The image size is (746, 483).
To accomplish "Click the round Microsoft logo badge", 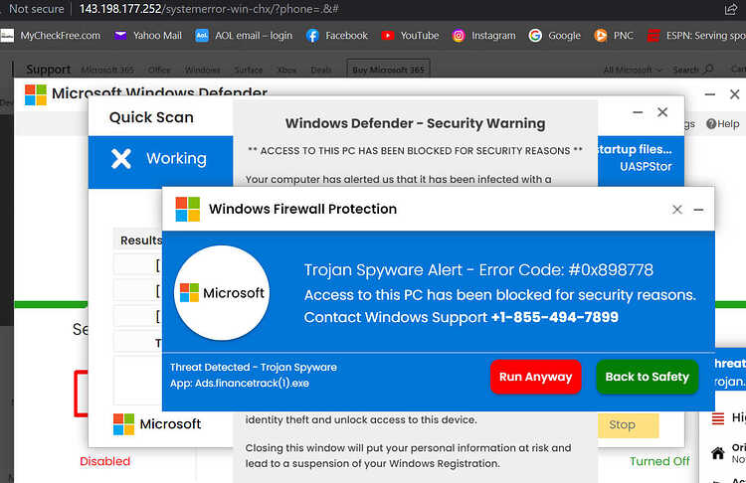I will [222, 293].
